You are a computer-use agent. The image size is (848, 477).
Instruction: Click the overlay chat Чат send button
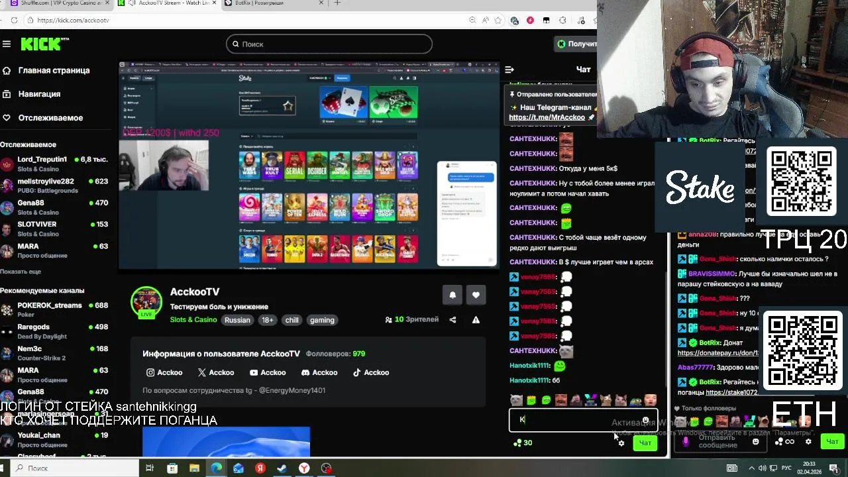point(832,441)
